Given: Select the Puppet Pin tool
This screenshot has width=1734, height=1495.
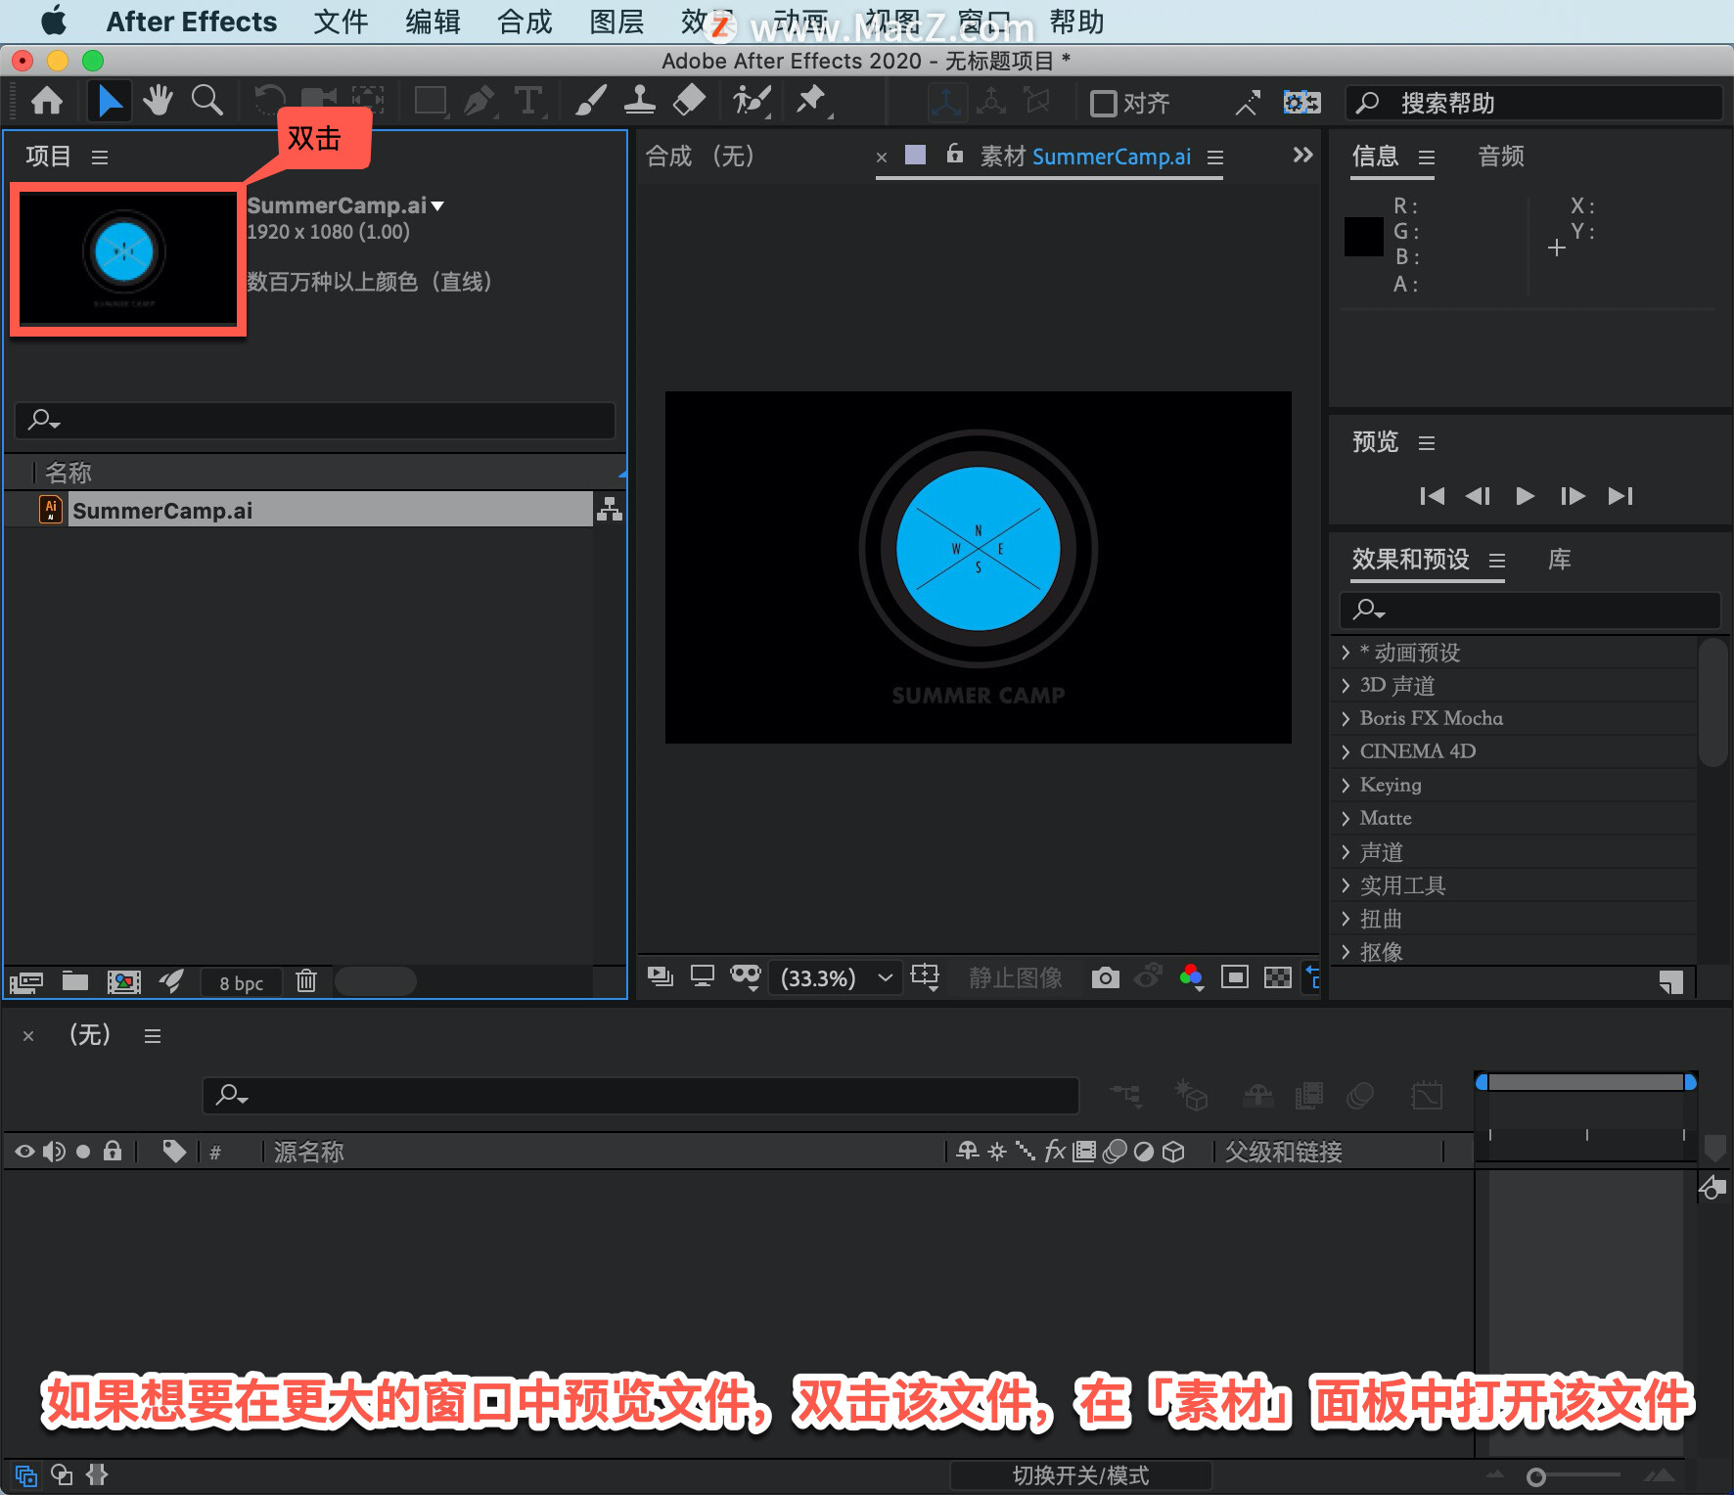Looking at the screenshot, I should (812, 101).
